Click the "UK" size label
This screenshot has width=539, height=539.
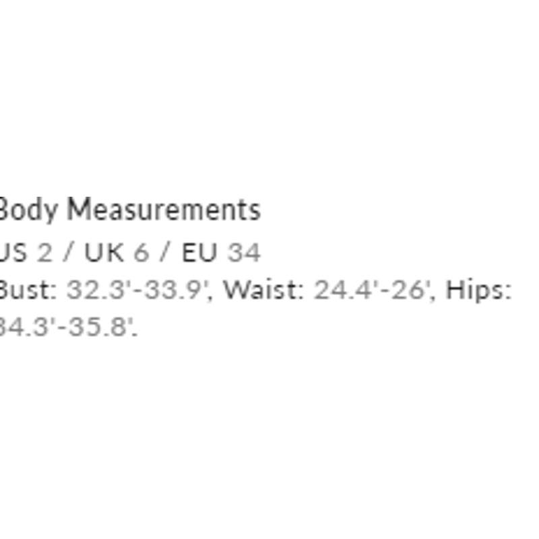pos(104,253)
